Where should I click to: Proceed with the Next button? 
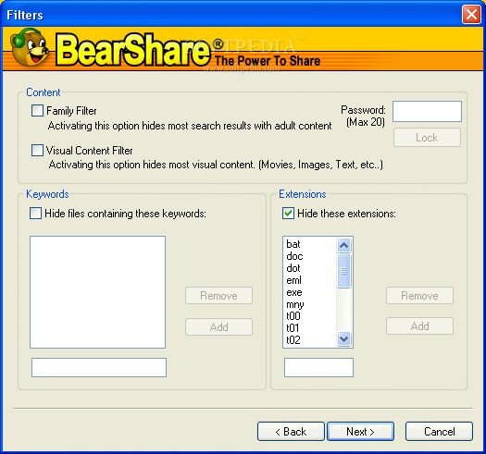[360, 431]
